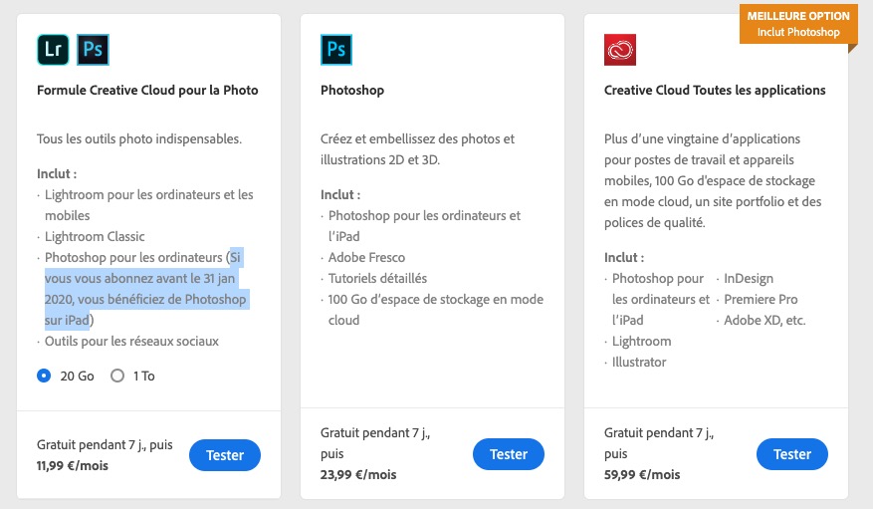Click the 23,99 €/mois price
873x509 pixels.
pos(358,474)
